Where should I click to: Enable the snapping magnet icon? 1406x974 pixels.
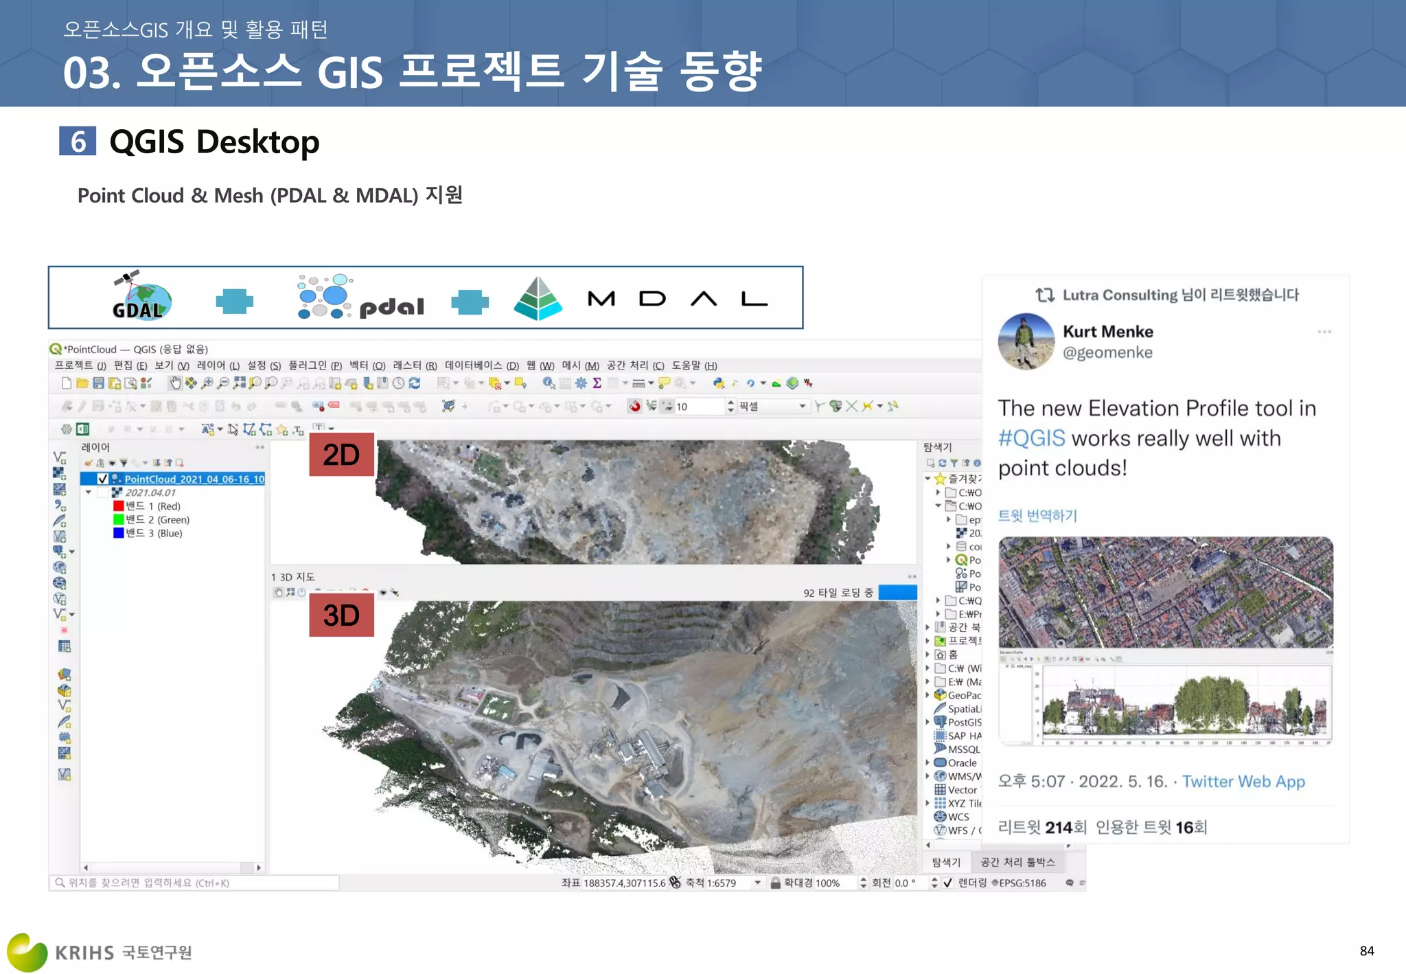[634, 406]
